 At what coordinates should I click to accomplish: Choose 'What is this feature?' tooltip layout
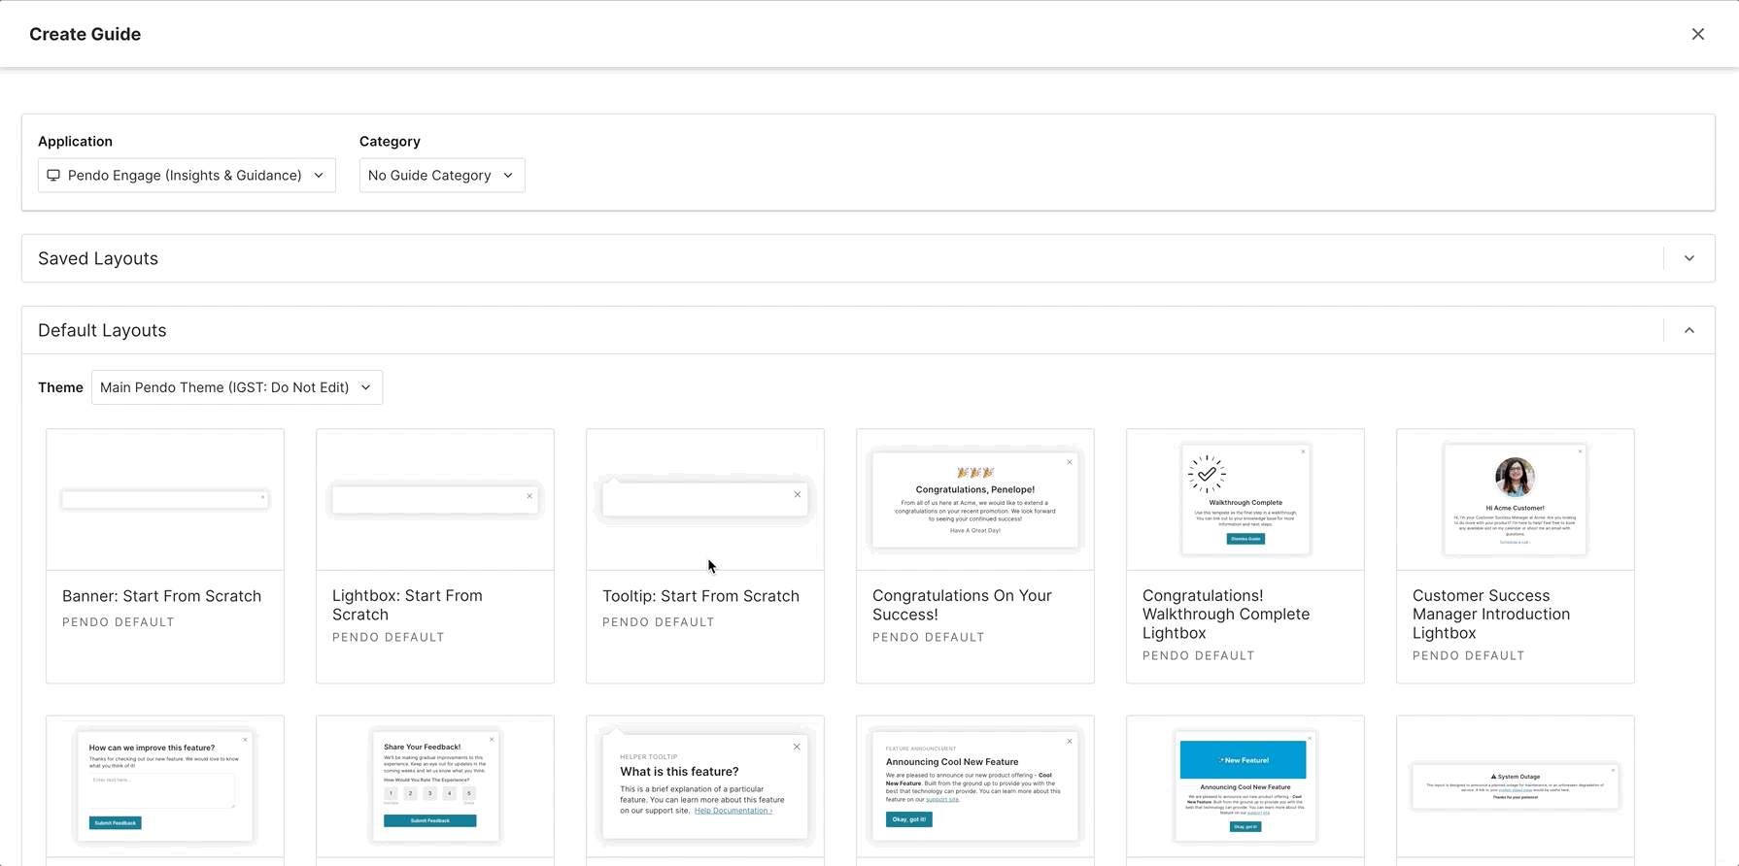(705, 786)
